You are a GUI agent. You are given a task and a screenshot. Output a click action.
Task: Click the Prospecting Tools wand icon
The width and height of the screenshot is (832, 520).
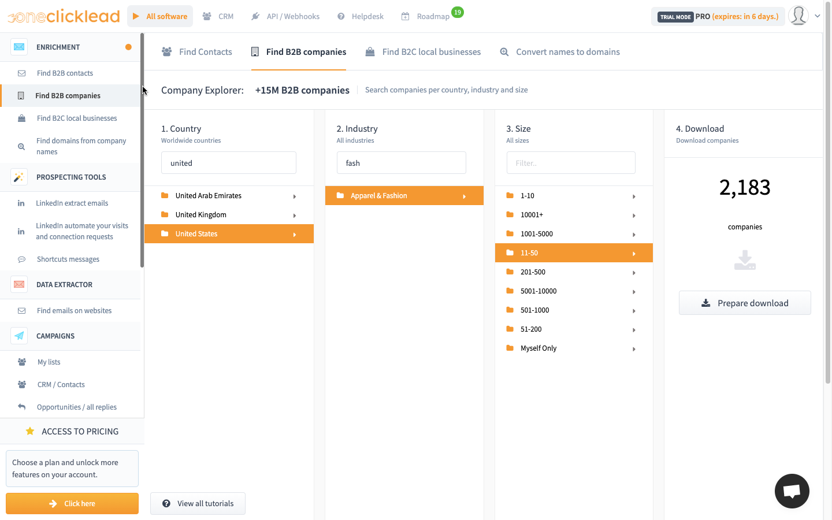point(19,177)
